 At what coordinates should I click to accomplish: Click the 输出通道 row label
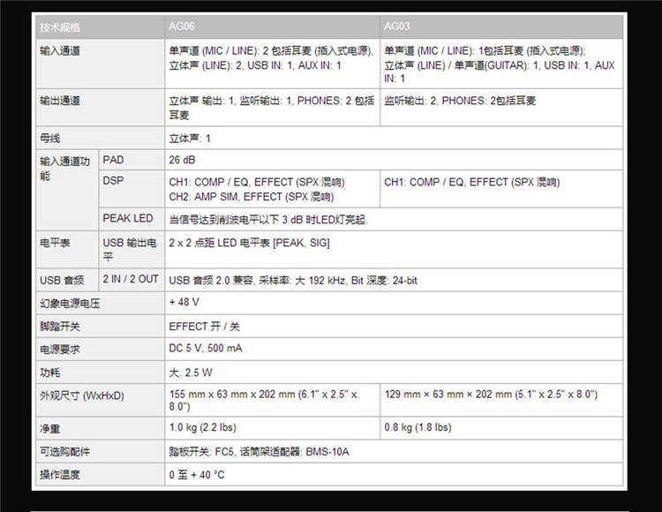coord(60,101)
